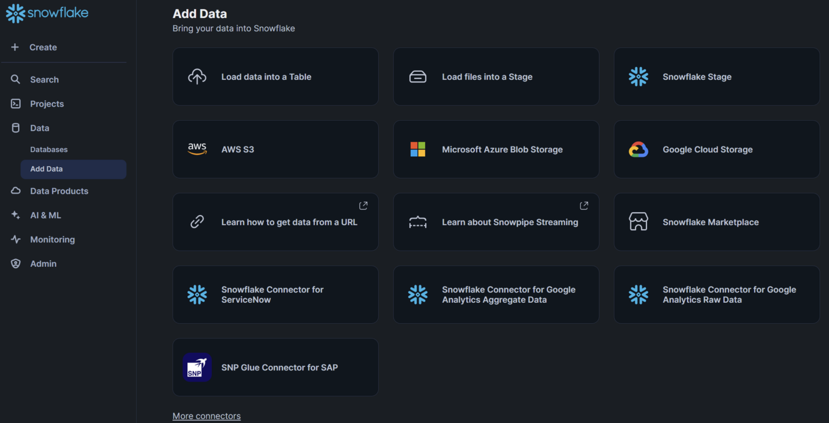Viewport: 829px width, 423px height.
Task: Select the Load files into a Stage card
Action: click(495, 77)
